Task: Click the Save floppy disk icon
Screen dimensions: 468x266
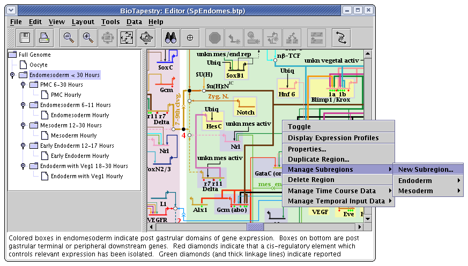Action: 25,37
